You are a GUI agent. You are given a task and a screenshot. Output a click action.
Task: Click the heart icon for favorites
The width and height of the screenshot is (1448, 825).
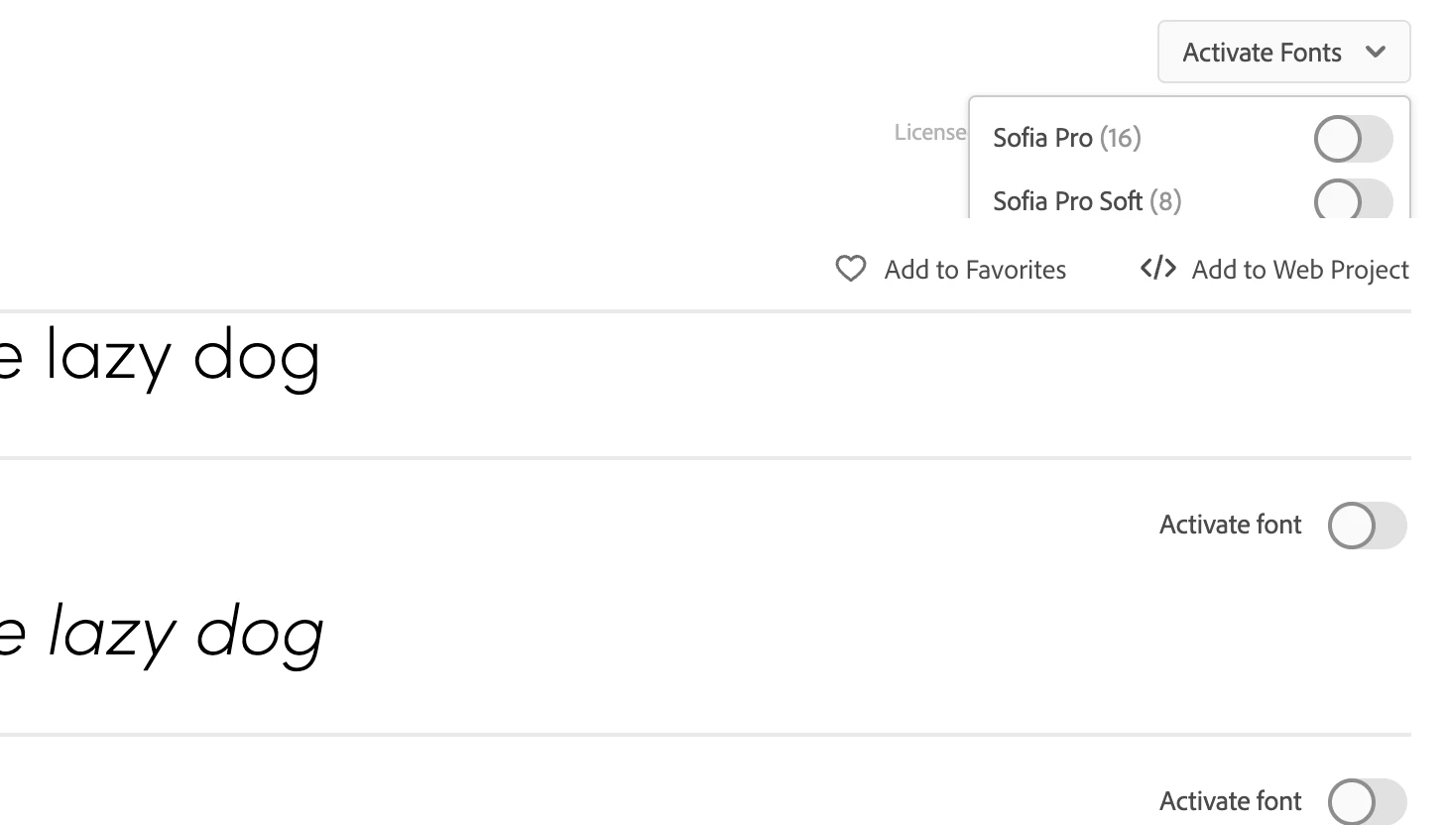click(x=850, y=269)
